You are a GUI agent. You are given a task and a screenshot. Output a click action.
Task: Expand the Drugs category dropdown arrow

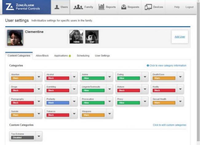point(39,89)
